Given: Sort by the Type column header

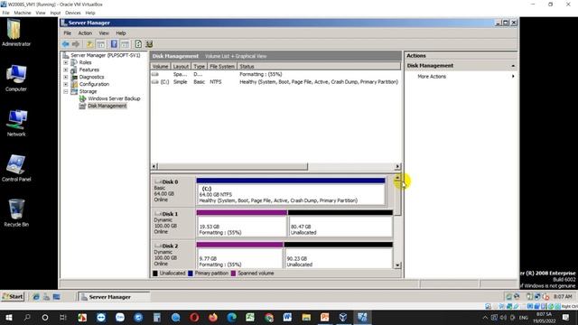Looking at the screenshot, I should 199,66.
